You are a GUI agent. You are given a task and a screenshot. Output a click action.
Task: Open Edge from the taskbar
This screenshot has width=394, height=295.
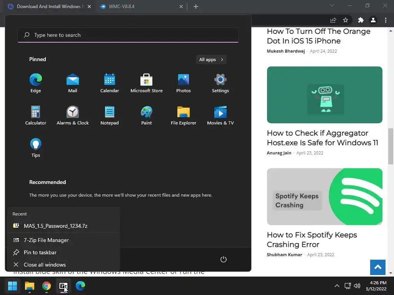point(80,286)
